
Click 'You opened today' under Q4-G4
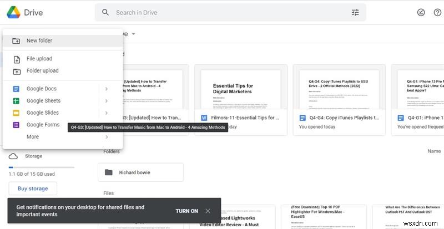click(x=317, y=127)
